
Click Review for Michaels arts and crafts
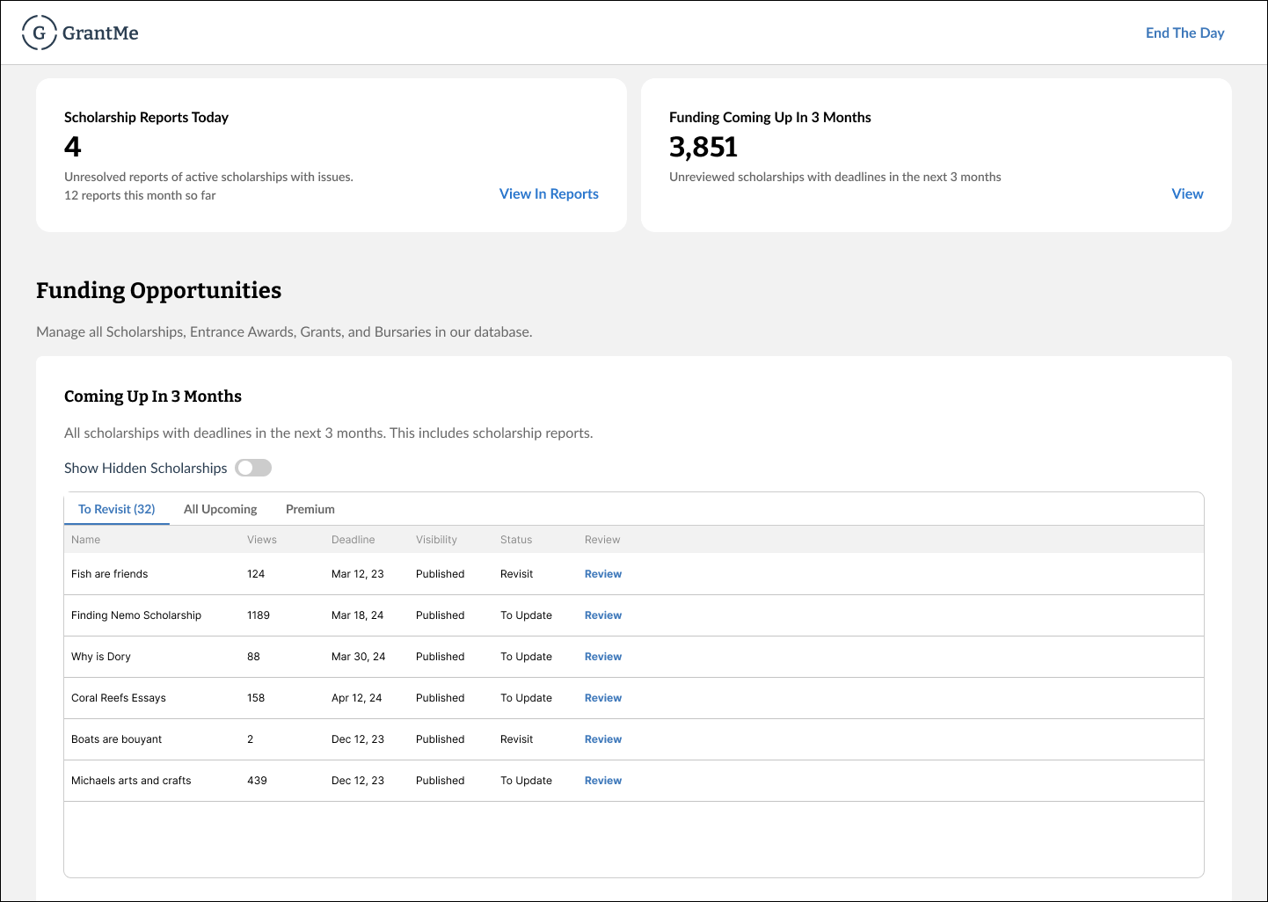coord(603,781)
